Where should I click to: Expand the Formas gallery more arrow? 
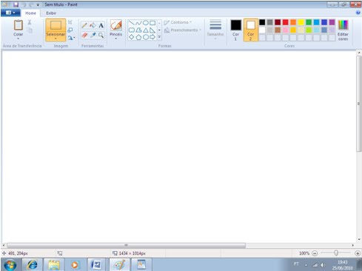tap(159, 37)
